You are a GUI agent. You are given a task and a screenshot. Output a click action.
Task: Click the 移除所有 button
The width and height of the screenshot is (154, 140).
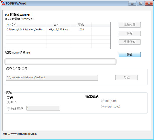point(130,42)
